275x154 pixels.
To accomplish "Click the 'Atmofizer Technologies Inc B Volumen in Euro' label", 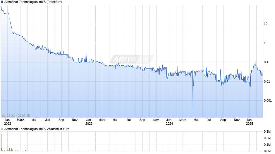I will point(37,129).
